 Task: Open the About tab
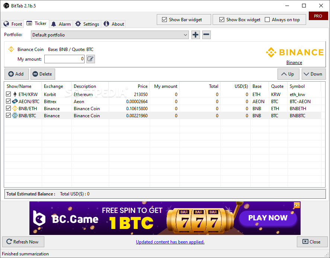114,24
